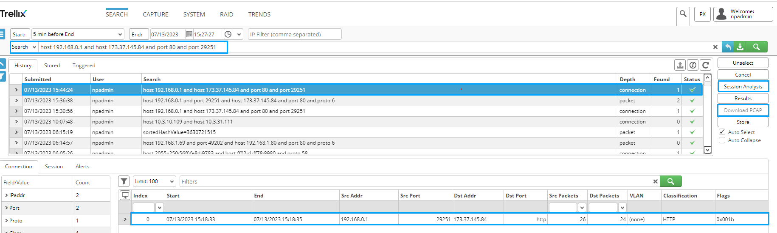Click the Trellix logo
The width and height of the screenshot is (777, 233).
tap(13, 14)
